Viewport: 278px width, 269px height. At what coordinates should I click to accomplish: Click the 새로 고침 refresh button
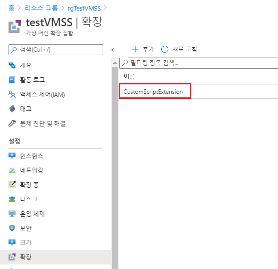click(x=179, y=49)
